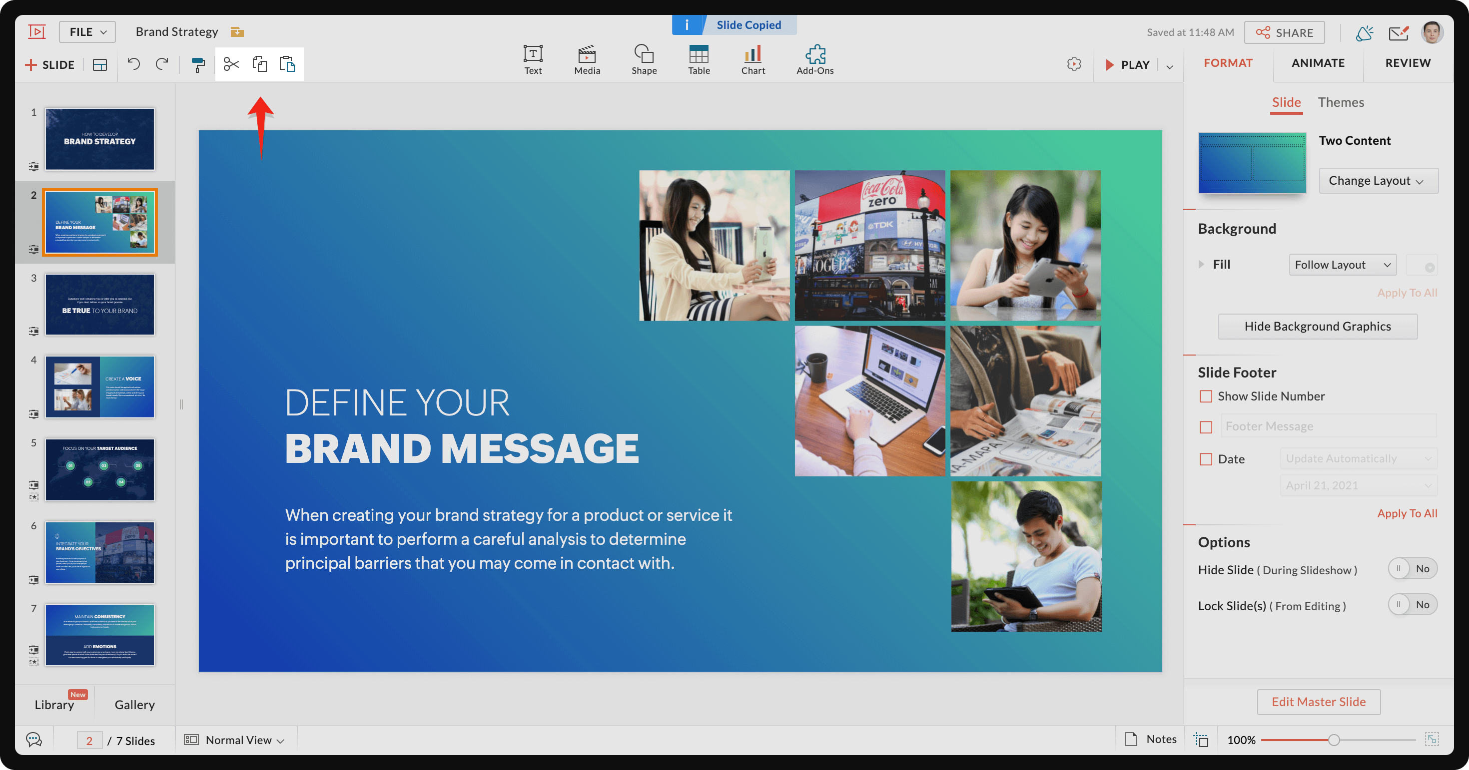Click the Copy icon in toolbar

coord(259,64)
